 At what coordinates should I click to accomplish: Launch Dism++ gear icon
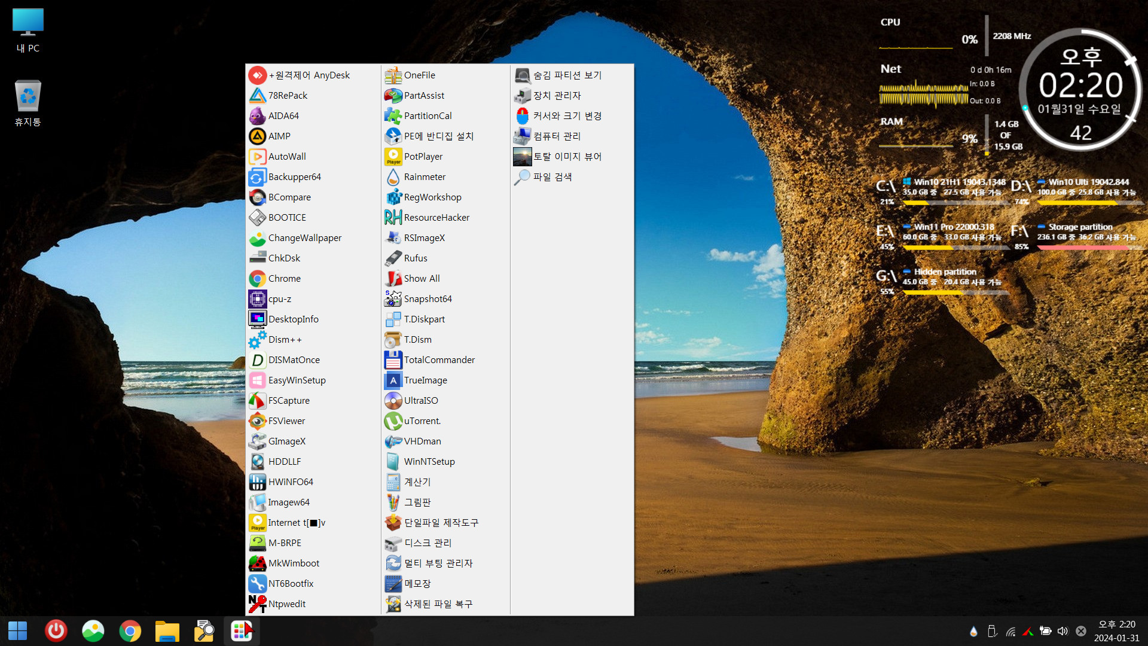pos(257,340)
